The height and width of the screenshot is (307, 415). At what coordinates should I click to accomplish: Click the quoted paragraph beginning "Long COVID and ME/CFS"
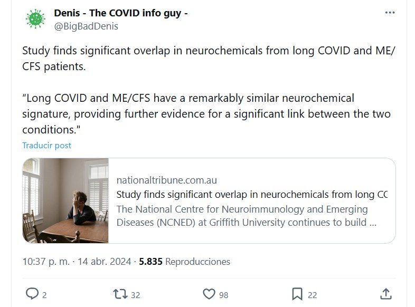206,114
